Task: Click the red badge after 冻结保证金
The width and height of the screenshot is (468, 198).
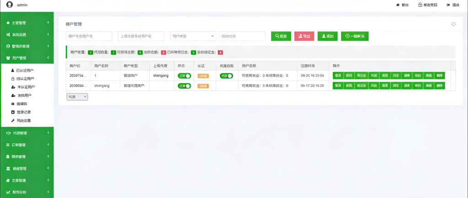Action: click(x=220, y=52)
